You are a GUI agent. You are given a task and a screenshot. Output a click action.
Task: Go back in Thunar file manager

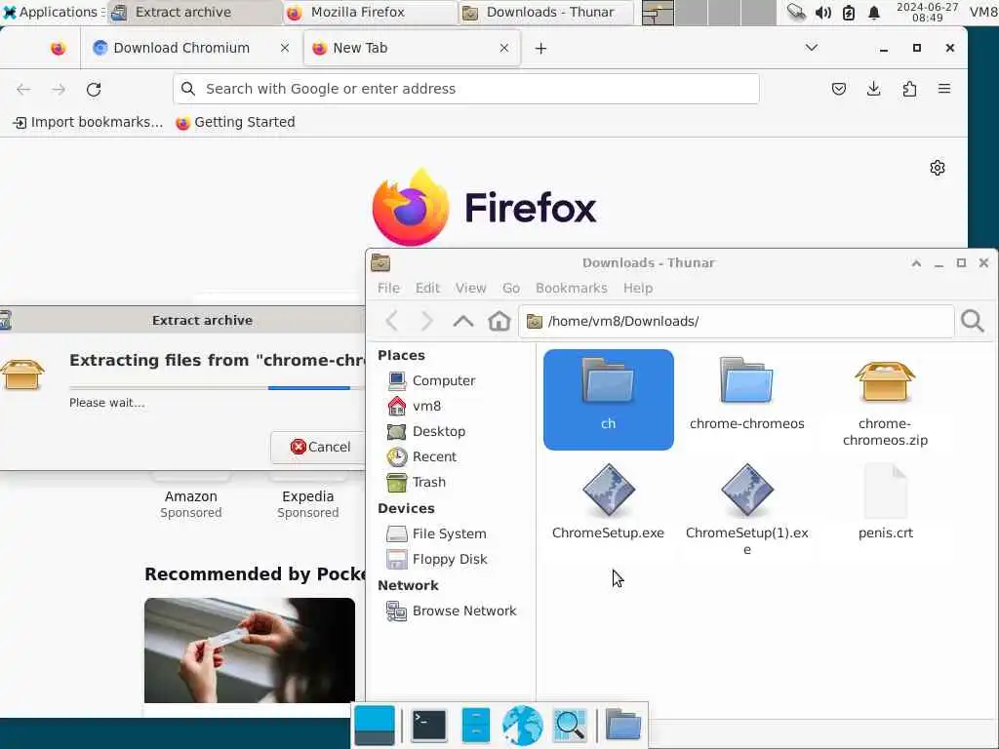[x=392, y=321]
